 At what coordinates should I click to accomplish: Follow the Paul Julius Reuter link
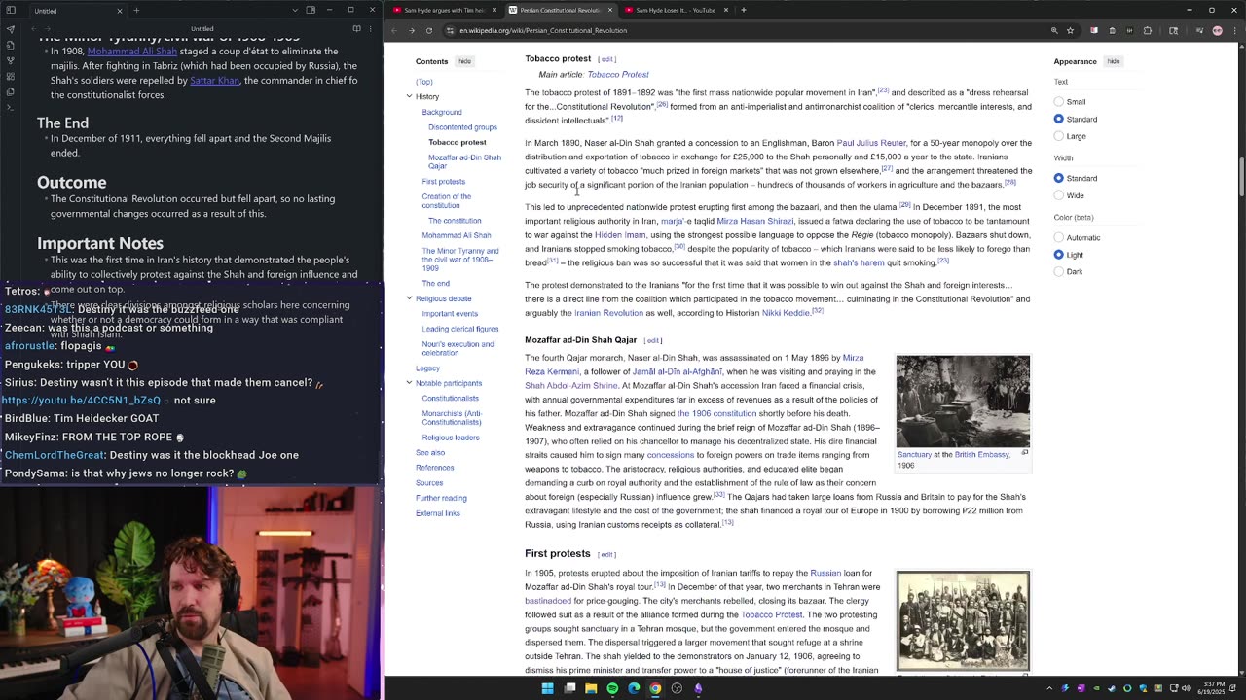click(x=871, y=143)
